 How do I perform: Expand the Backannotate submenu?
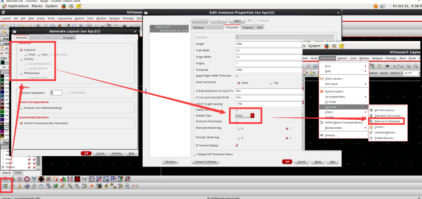(x=344, y=128)
